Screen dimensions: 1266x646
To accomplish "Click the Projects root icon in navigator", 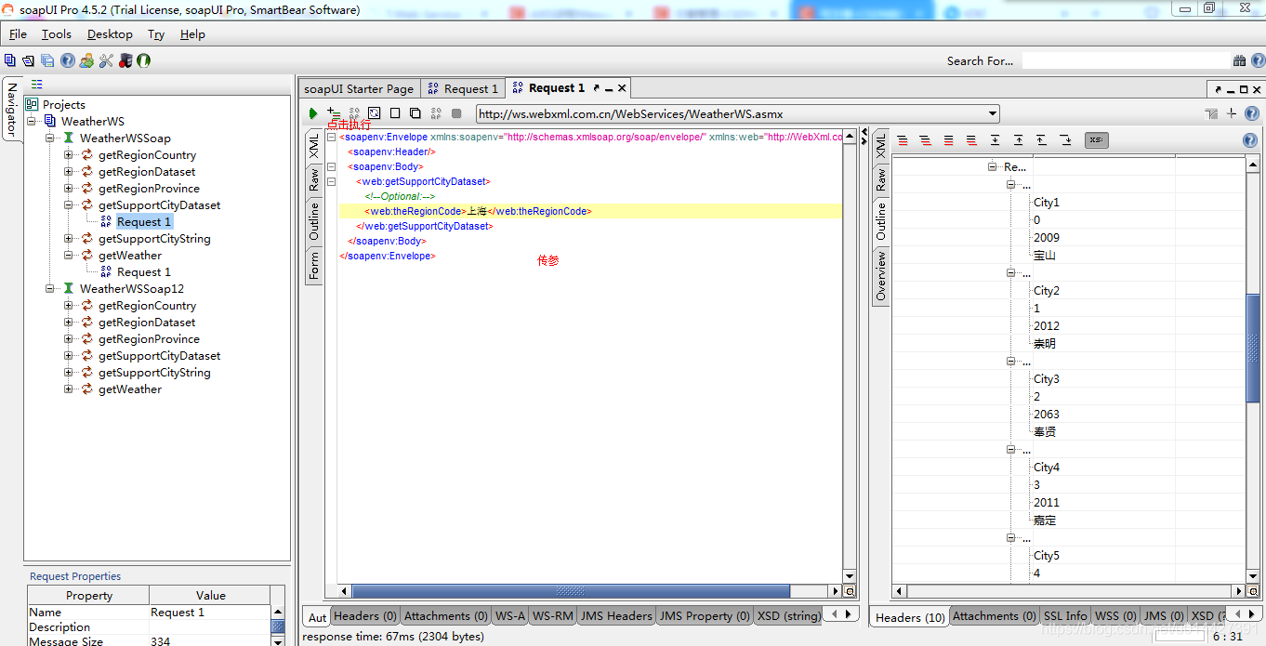I will coord(33,104).
